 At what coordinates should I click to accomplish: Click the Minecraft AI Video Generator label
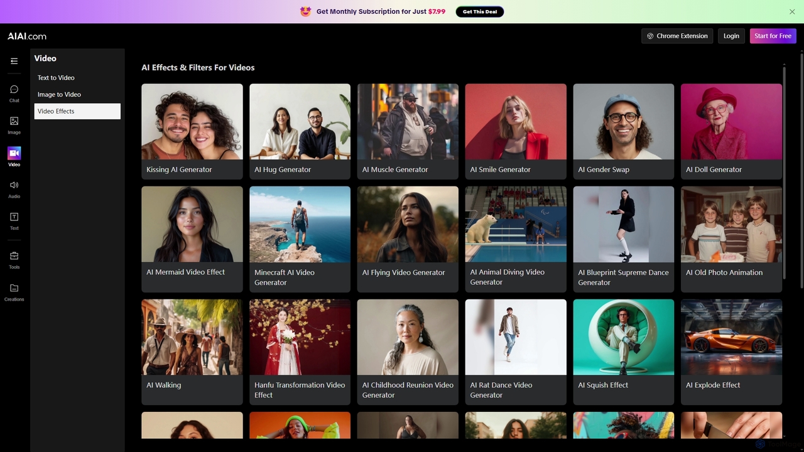285,277
